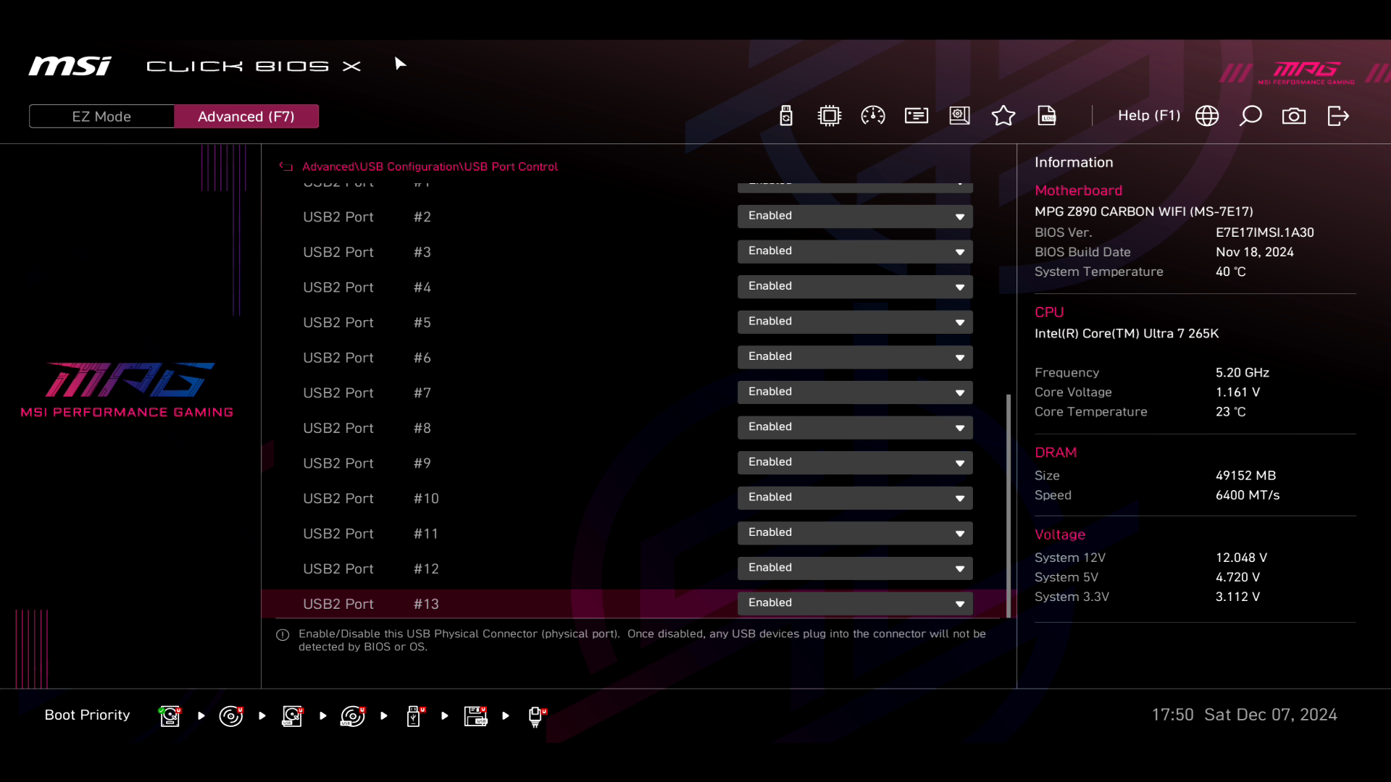Open the USB2 Port #13 dropdown
This screenshot has height=782, width=1391.
pyautogui.click(x=855, y=603)
